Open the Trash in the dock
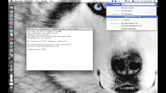 point(11,88)
